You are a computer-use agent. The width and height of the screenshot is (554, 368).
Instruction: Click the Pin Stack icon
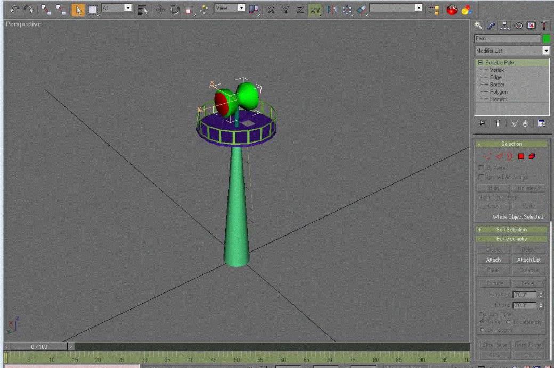click(x=482, y=123)
